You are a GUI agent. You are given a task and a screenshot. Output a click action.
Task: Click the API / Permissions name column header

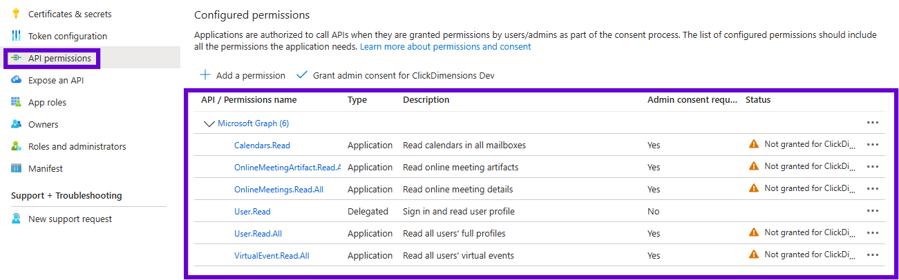(x=249, y=100)
